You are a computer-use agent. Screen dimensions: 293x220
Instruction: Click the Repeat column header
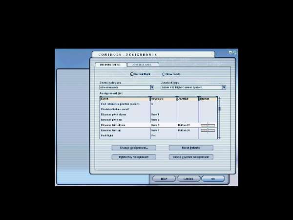(208, 99)
